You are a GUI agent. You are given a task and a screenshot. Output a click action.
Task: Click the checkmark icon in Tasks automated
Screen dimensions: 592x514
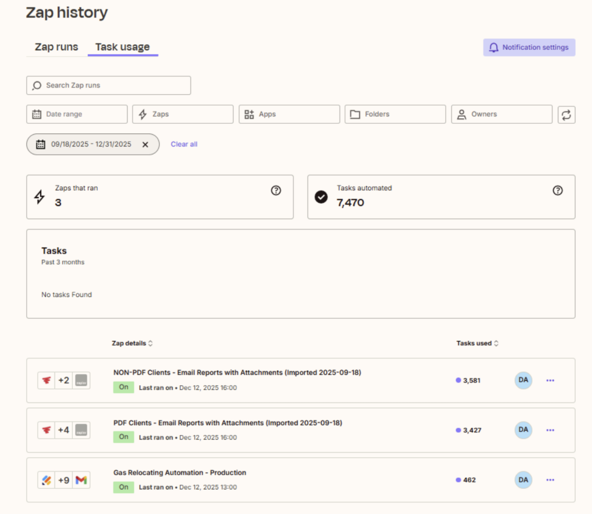point(321,197)
